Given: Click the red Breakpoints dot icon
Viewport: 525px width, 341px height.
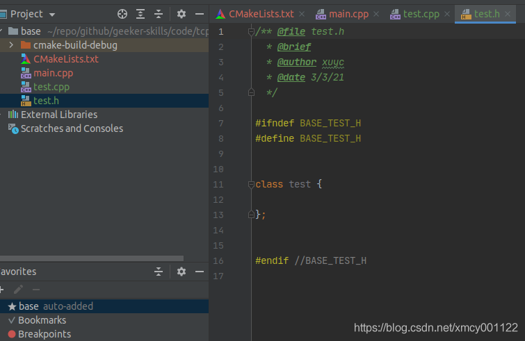Looking at the screenshot, I should tap(12, 334).
